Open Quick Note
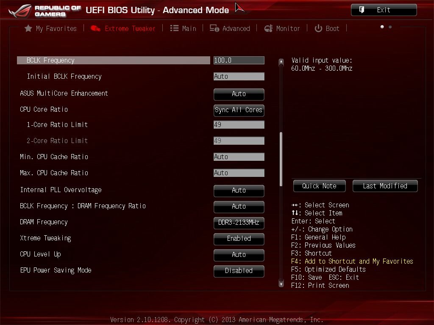434x325 pixels. point(320,186)
